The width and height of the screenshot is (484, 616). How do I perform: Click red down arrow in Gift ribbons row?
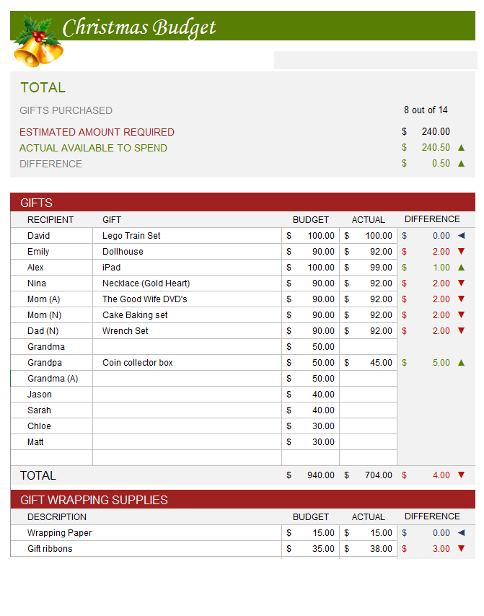pos(461,549)
